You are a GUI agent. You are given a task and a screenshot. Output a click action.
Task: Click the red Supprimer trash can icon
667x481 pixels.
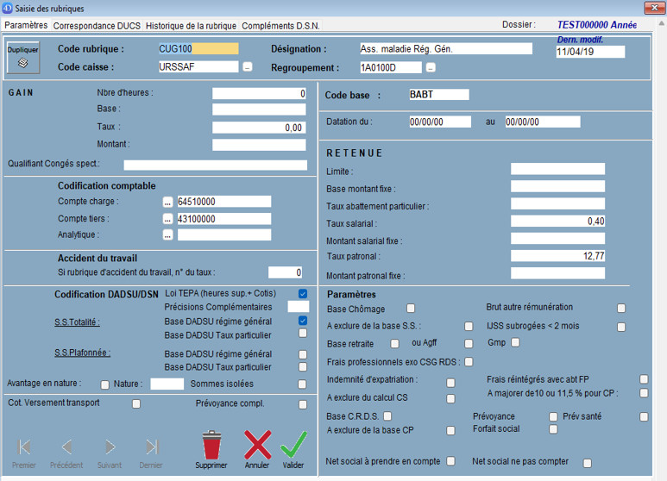[x=211, y=446]
